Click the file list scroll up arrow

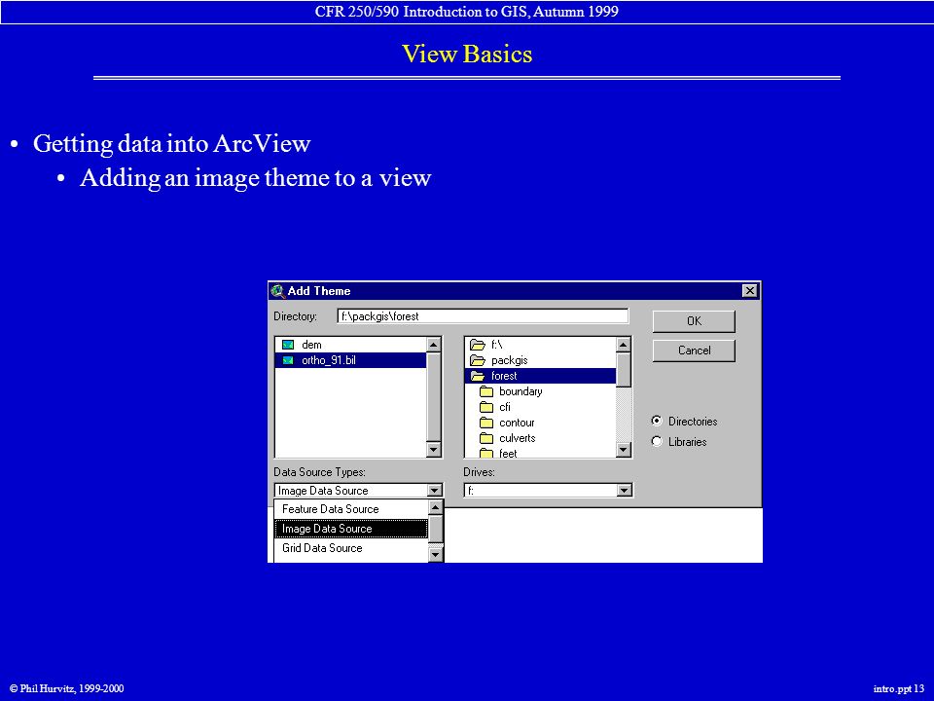point(434,345)
